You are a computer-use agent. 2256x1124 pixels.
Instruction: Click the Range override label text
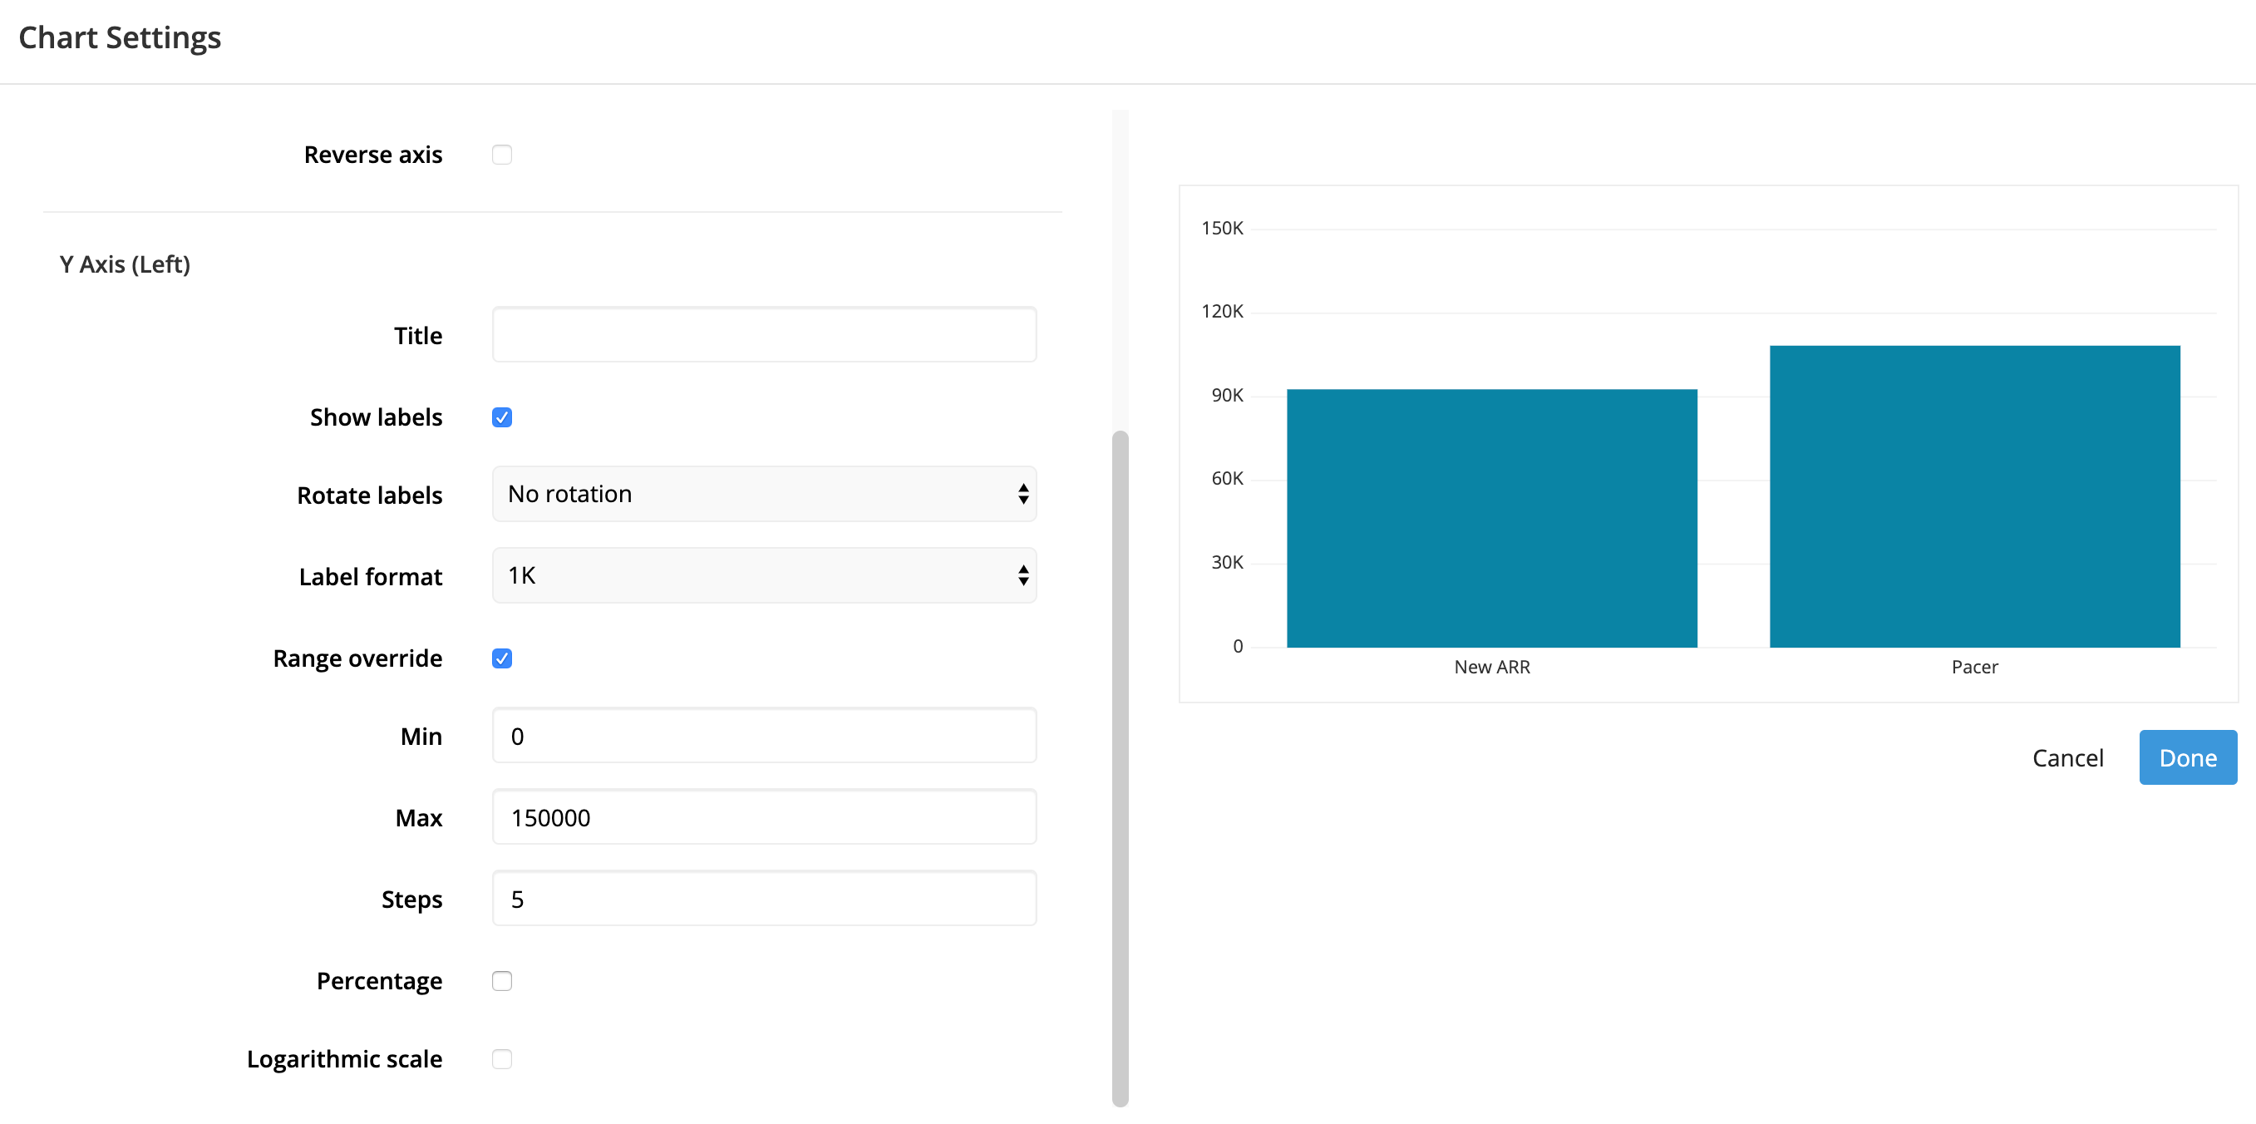pyautogui.click(x=357, y=658)
